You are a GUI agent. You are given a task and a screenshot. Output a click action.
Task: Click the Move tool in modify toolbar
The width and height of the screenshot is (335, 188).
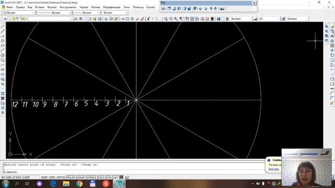pyautogui.click(x=332, y=51)
